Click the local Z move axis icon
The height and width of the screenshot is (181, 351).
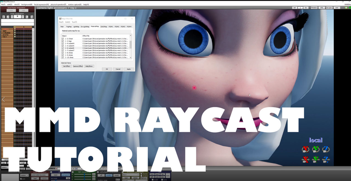click(x=326, y=159)
